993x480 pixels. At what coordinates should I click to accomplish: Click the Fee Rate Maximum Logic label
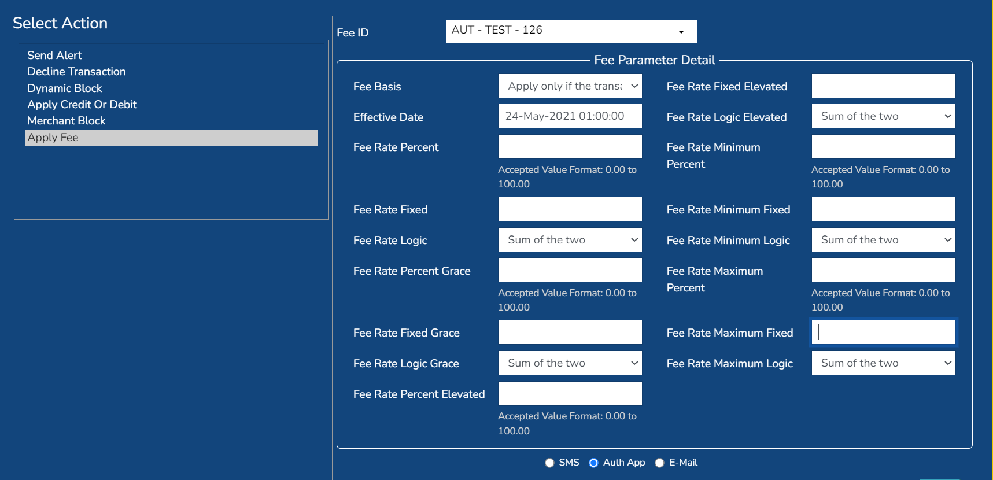pyautogui.click(x=730, y=364)
